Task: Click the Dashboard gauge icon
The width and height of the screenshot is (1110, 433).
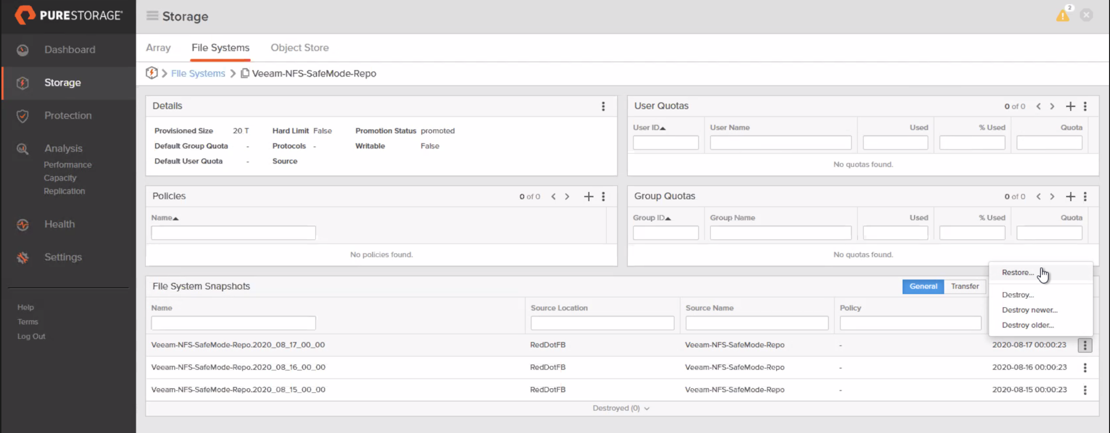Action: (x=23, y=50)
